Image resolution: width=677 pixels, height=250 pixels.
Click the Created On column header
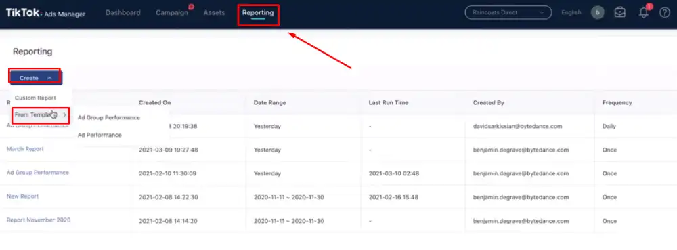[x=154, y=103]
